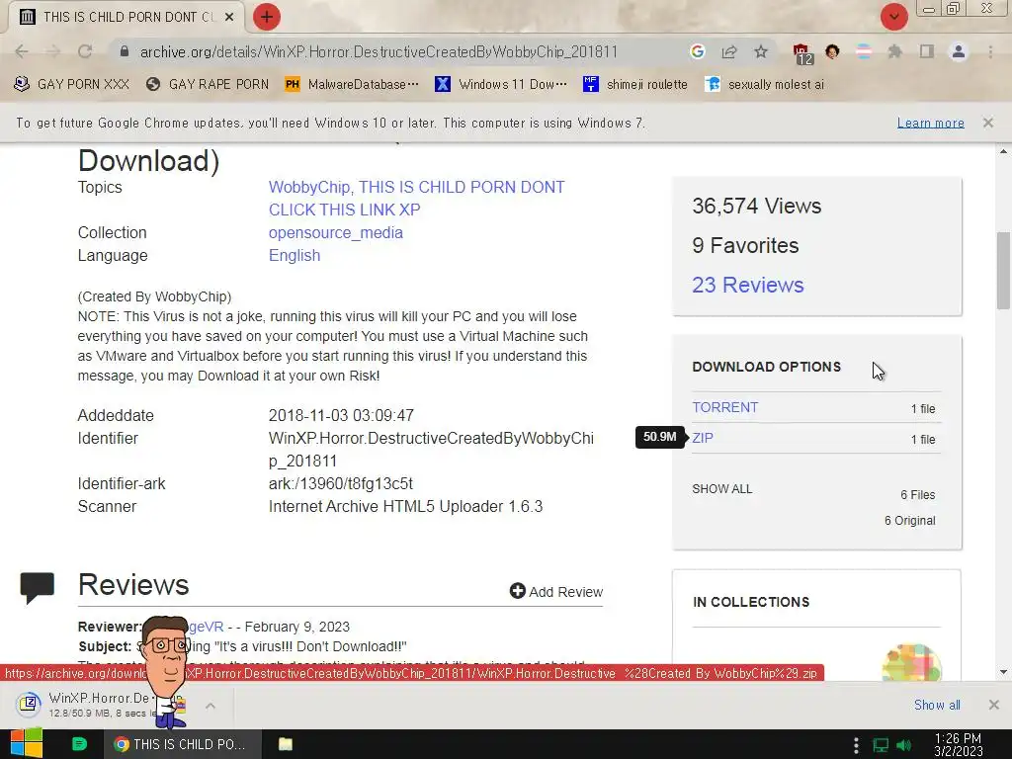Download the ZIP option
This screenshot has width=1012, height=759.
pyautogui.click(x=703, y=438)
